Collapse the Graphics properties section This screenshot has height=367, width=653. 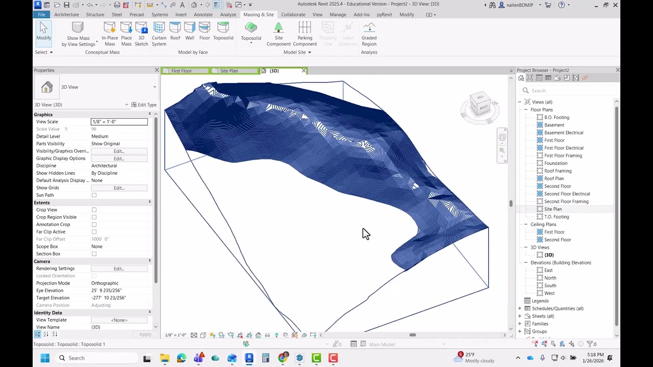[149, 114]
